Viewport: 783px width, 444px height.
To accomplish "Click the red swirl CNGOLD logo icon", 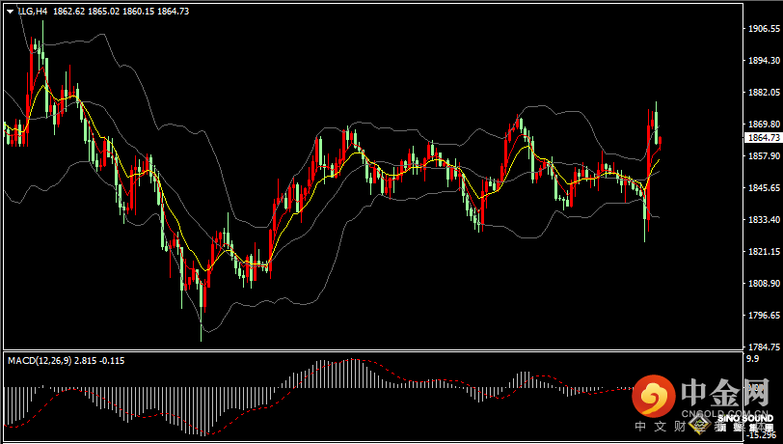I will coord(654,396).
